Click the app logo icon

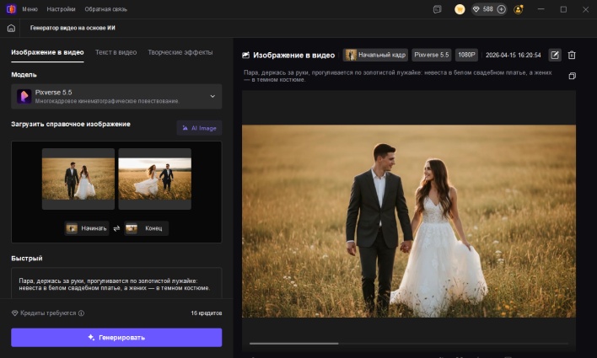[11, 8]
